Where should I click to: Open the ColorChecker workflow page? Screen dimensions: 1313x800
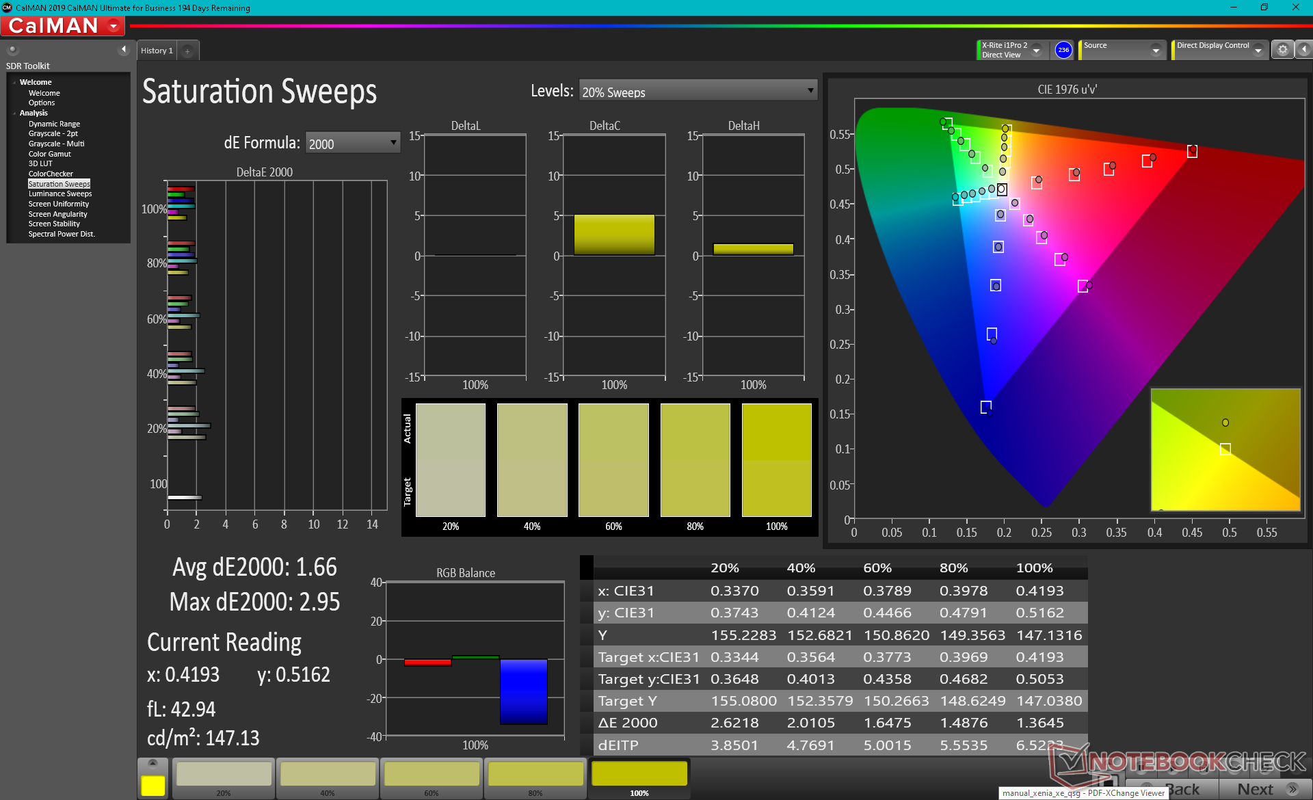coord(51,174)
